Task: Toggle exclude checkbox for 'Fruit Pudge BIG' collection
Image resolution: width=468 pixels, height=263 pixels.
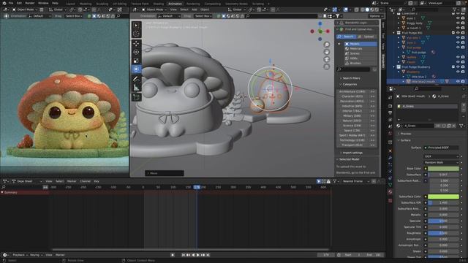Action: point(453,33)
